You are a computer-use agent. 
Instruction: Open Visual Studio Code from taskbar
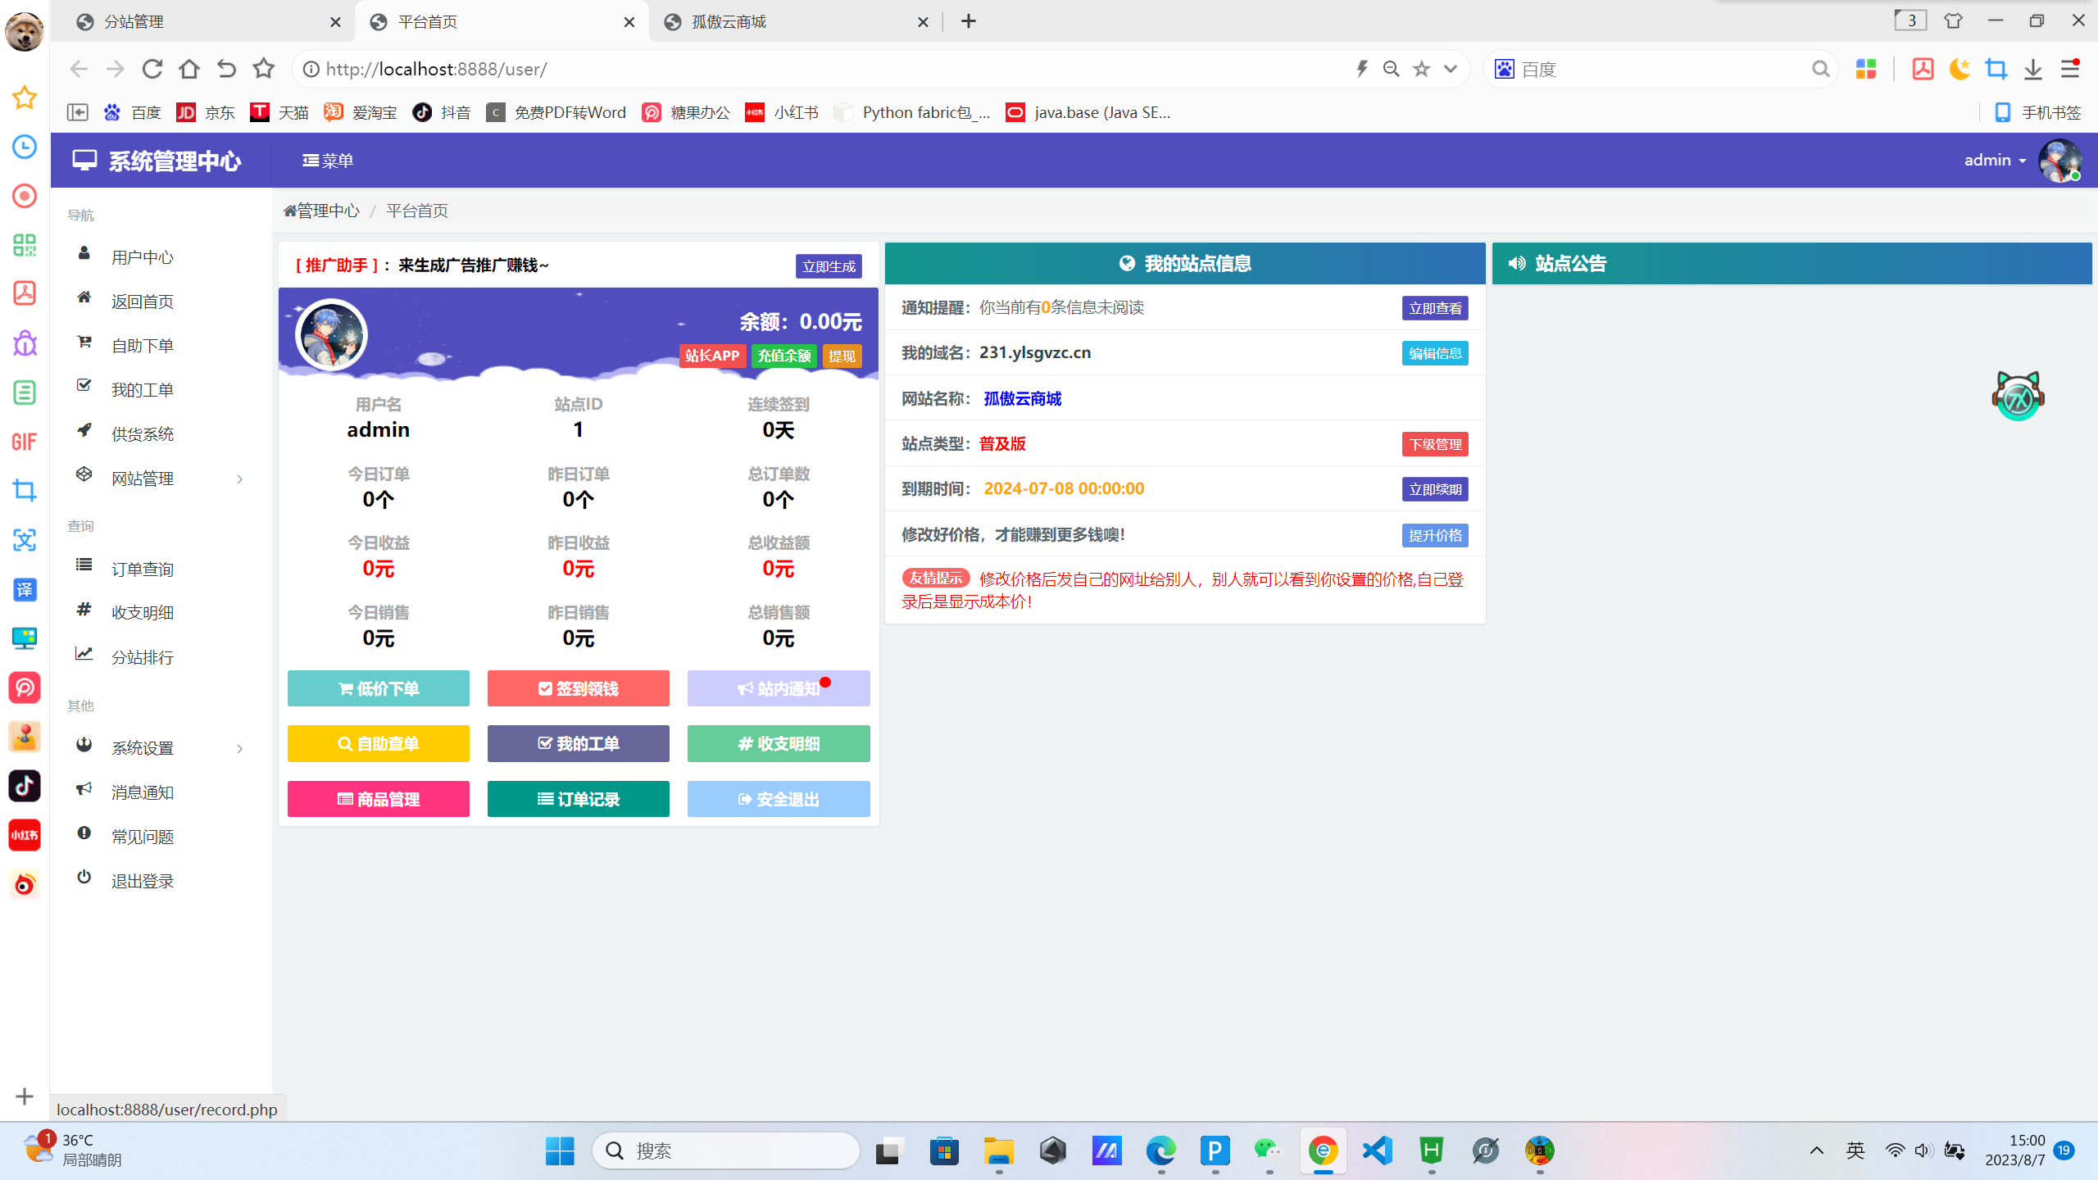pyautogui.click(x=1378, y=1150)
